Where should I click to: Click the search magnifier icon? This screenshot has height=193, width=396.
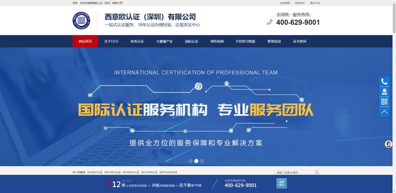[x=317, y=173]
